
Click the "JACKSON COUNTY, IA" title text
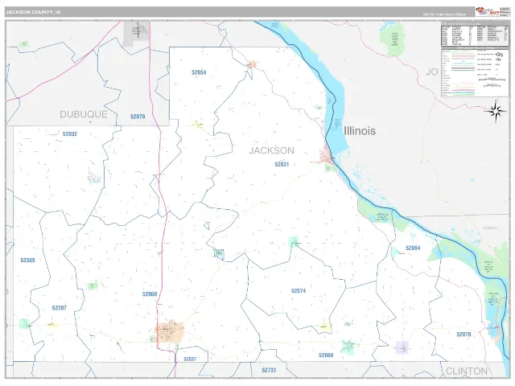tap(33, 12)
